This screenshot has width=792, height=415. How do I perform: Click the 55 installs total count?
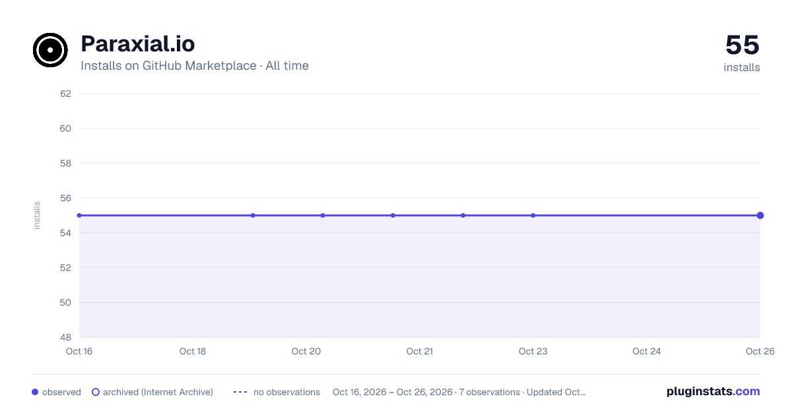pyautogui.click(x=742, y=45)
